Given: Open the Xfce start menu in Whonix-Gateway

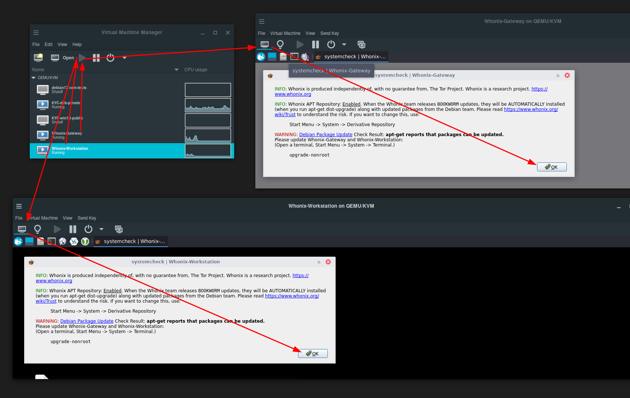Looking at the screenshot, I should click(261, 57).
